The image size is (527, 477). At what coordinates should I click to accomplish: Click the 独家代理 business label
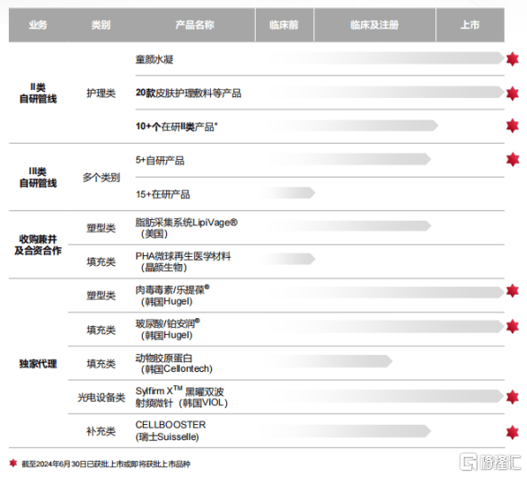(38, 364)
